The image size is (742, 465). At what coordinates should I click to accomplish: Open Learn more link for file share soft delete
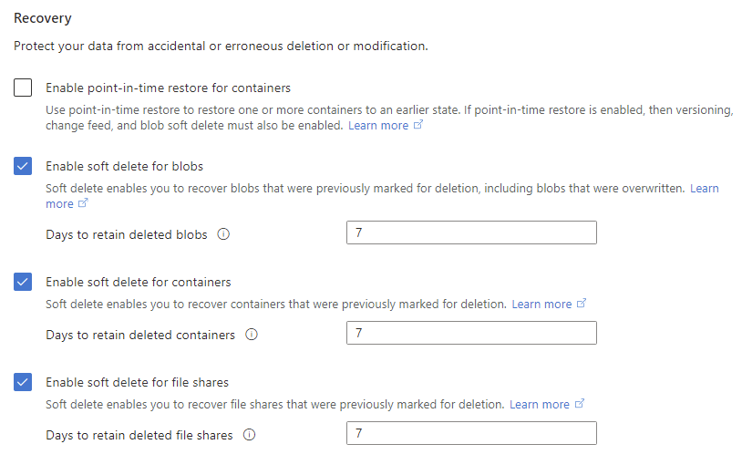pyautogui.click(x=540, y=405)
